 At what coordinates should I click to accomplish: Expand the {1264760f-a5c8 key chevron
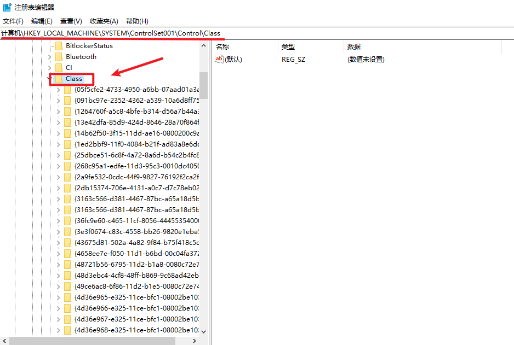coord(58,112)
